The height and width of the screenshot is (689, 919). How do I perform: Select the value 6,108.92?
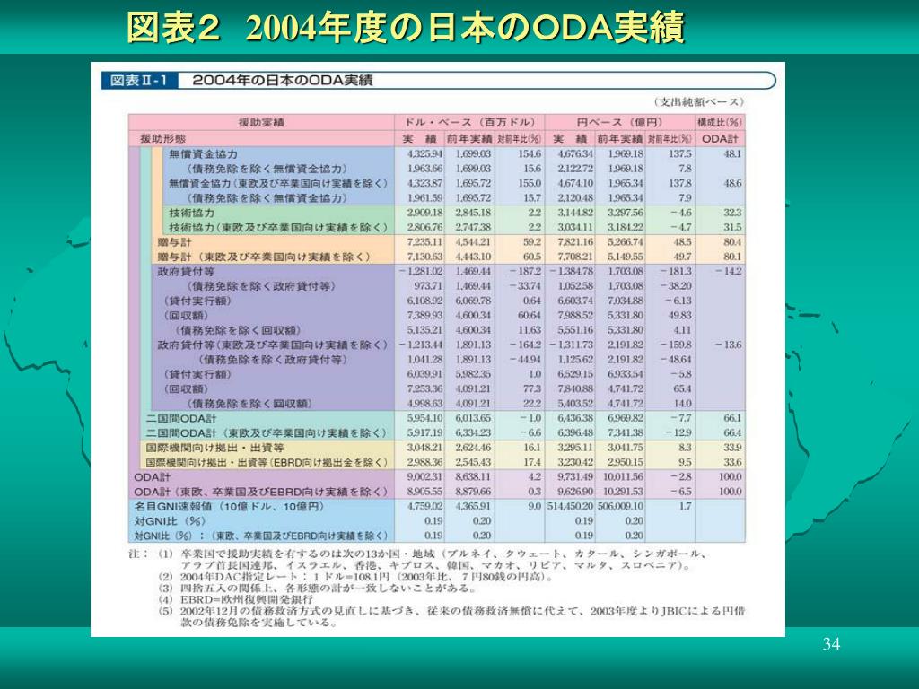[424, 301]
